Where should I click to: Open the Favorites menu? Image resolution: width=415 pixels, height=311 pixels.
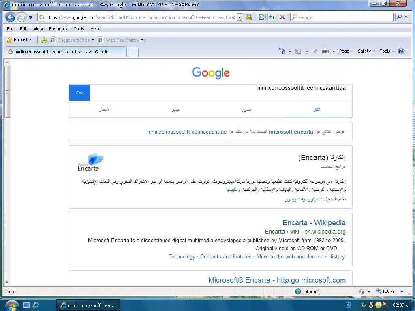[x=58, y=29]
